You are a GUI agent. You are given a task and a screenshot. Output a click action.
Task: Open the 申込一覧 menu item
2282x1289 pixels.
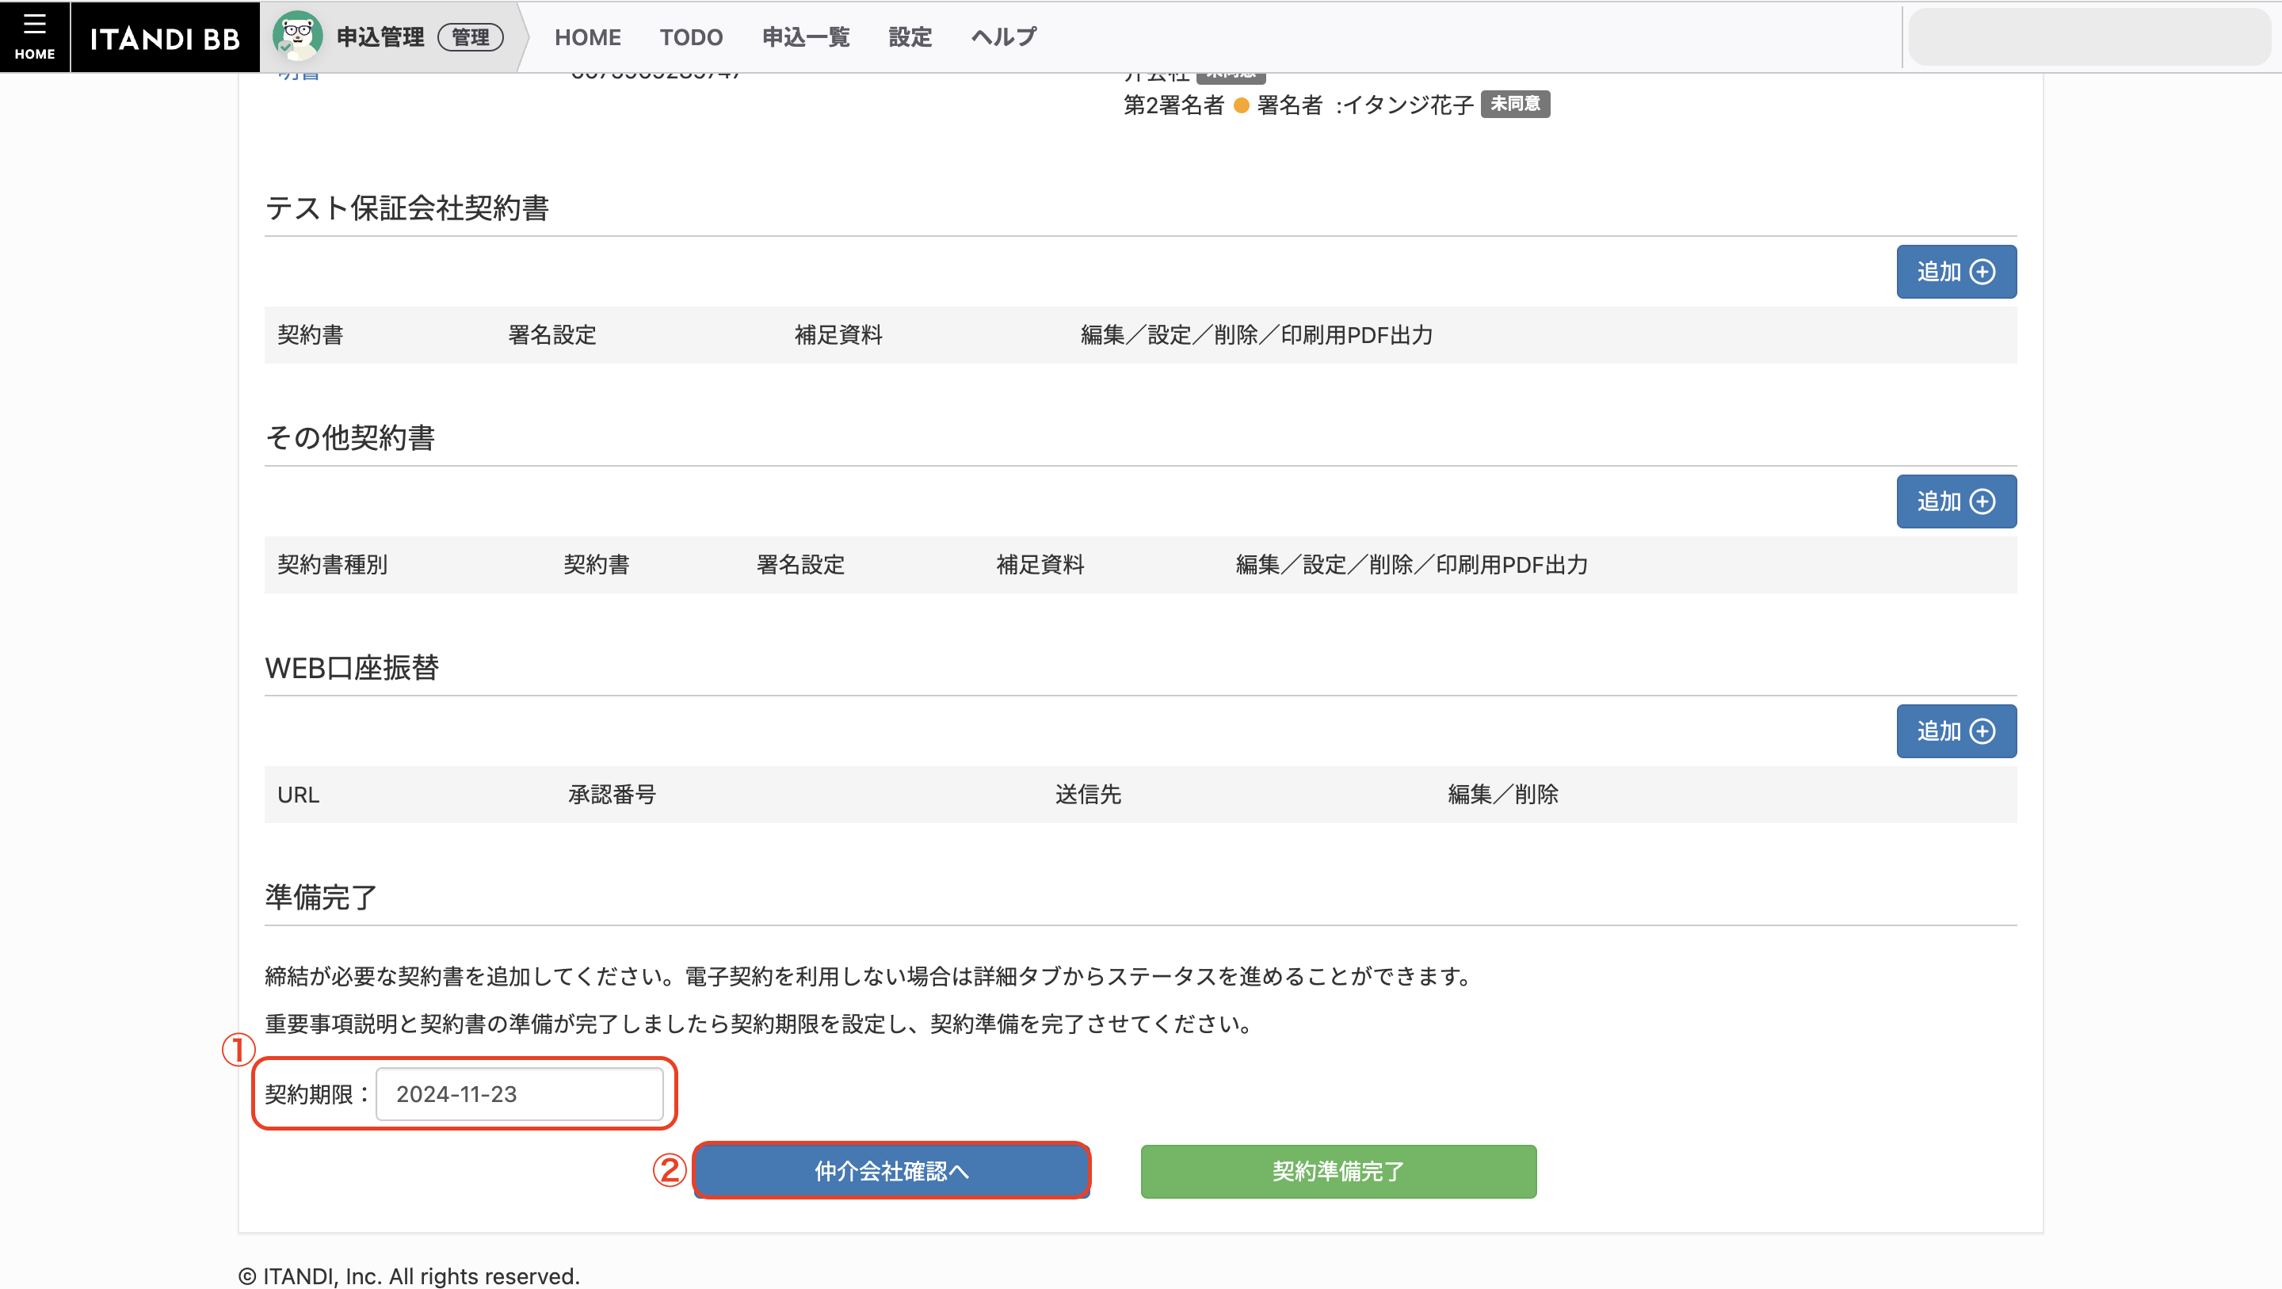coord(805,37)
